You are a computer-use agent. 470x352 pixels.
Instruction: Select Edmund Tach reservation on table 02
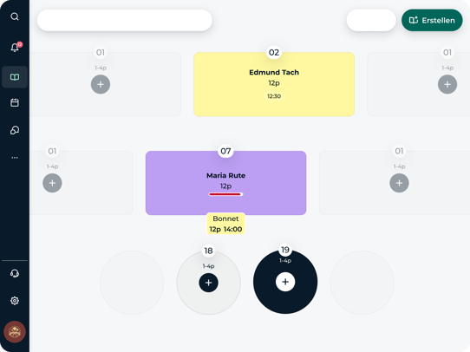pos(274,84)
